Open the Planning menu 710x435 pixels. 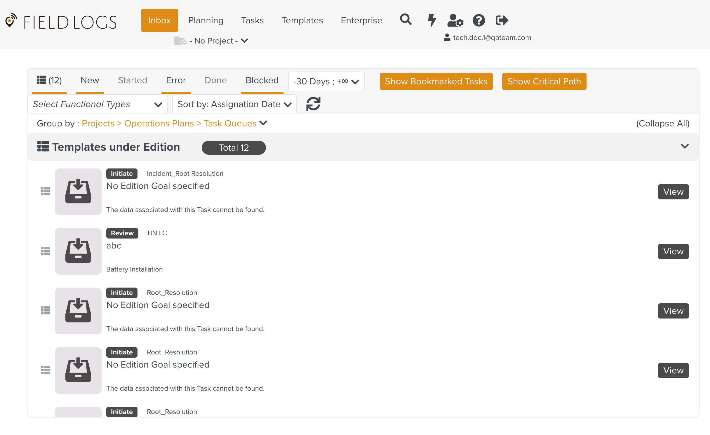pyautogui.click(x=206, y=20)
